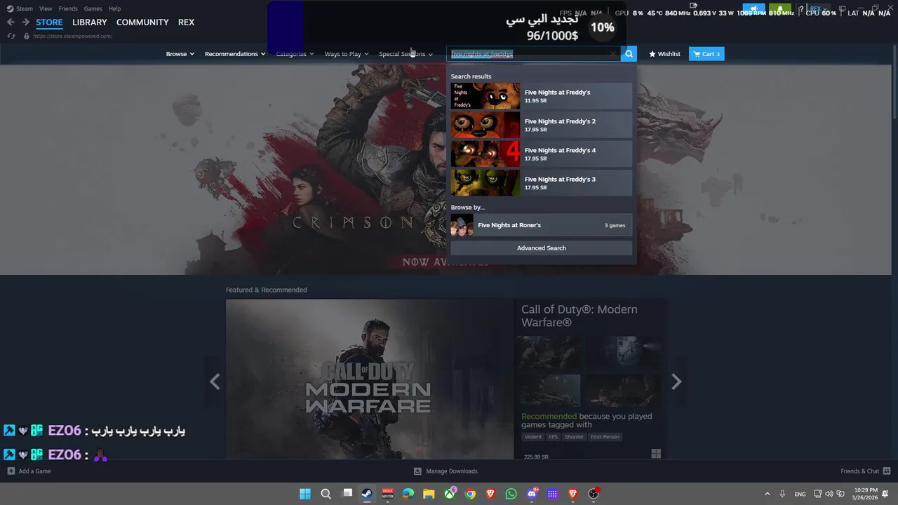Click the plus icon next to Add a Game
This screenshot has height=505, width=898.
tap(11, 471)
